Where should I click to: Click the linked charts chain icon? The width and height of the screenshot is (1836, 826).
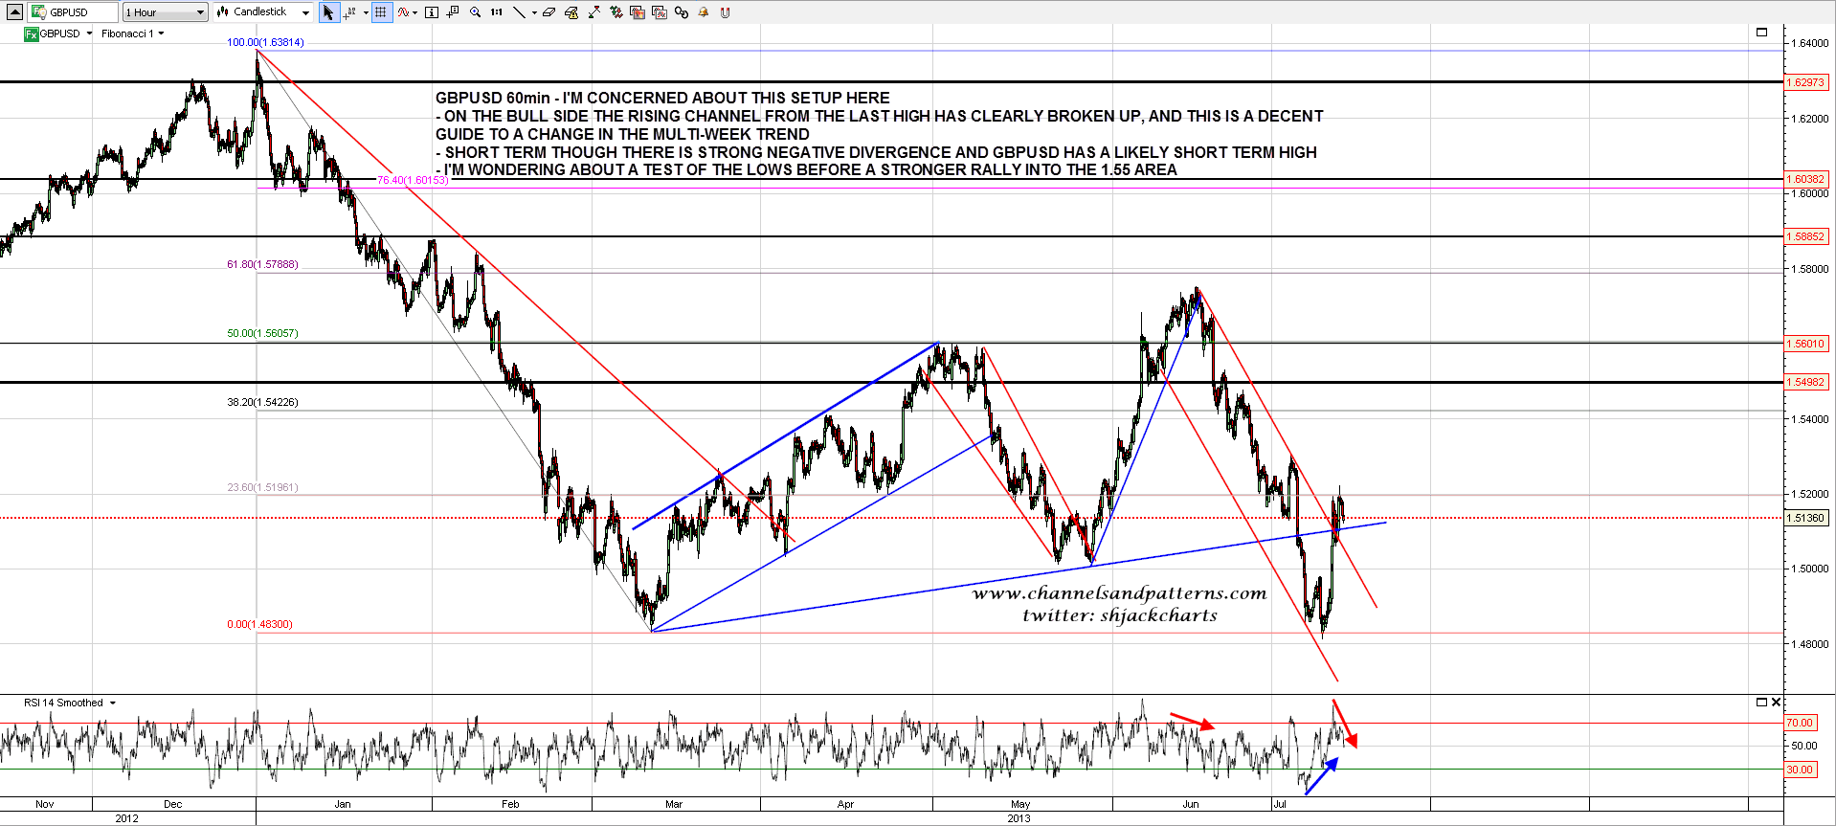pyautogui.click(x=682, y=12)
